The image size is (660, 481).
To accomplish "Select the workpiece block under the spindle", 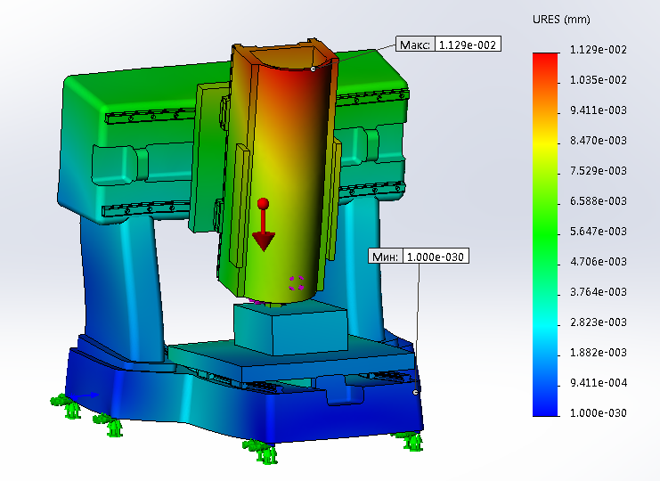I will coord(290,329).
